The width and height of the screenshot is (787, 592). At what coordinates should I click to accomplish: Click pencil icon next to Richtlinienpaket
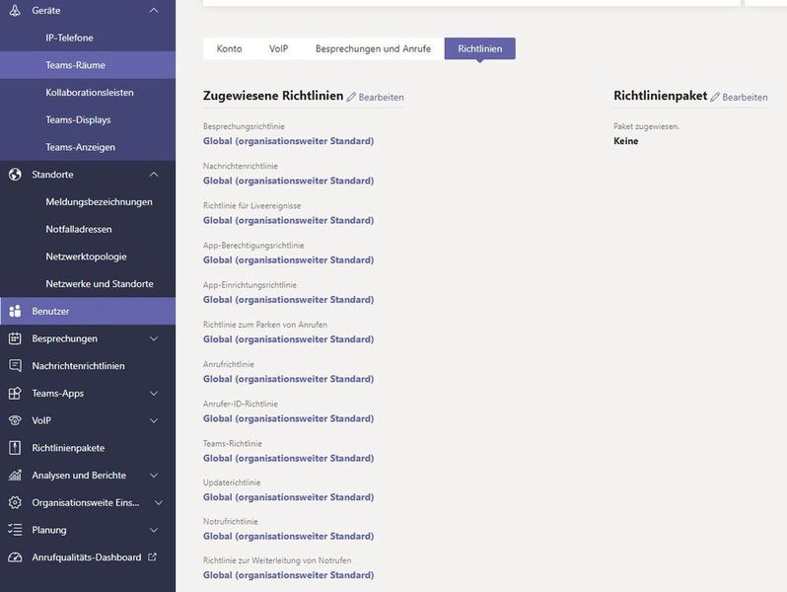coord(715,97)
